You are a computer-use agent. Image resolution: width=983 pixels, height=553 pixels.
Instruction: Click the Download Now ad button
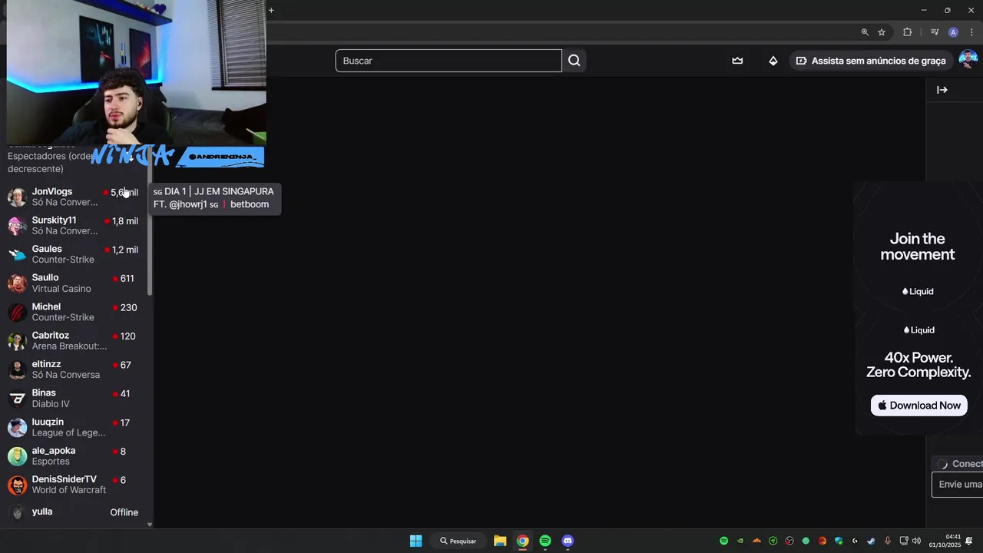tap(918, 406)
